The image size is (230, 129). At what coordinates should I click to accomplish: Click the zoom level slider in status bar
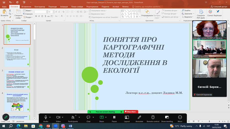[x=209, y=122]
